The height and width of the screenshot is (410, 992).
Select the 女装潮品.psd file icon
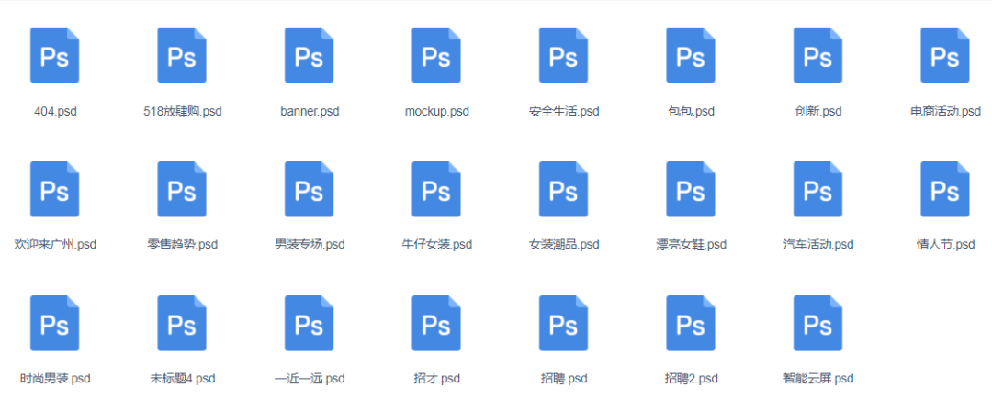[564, 189]
